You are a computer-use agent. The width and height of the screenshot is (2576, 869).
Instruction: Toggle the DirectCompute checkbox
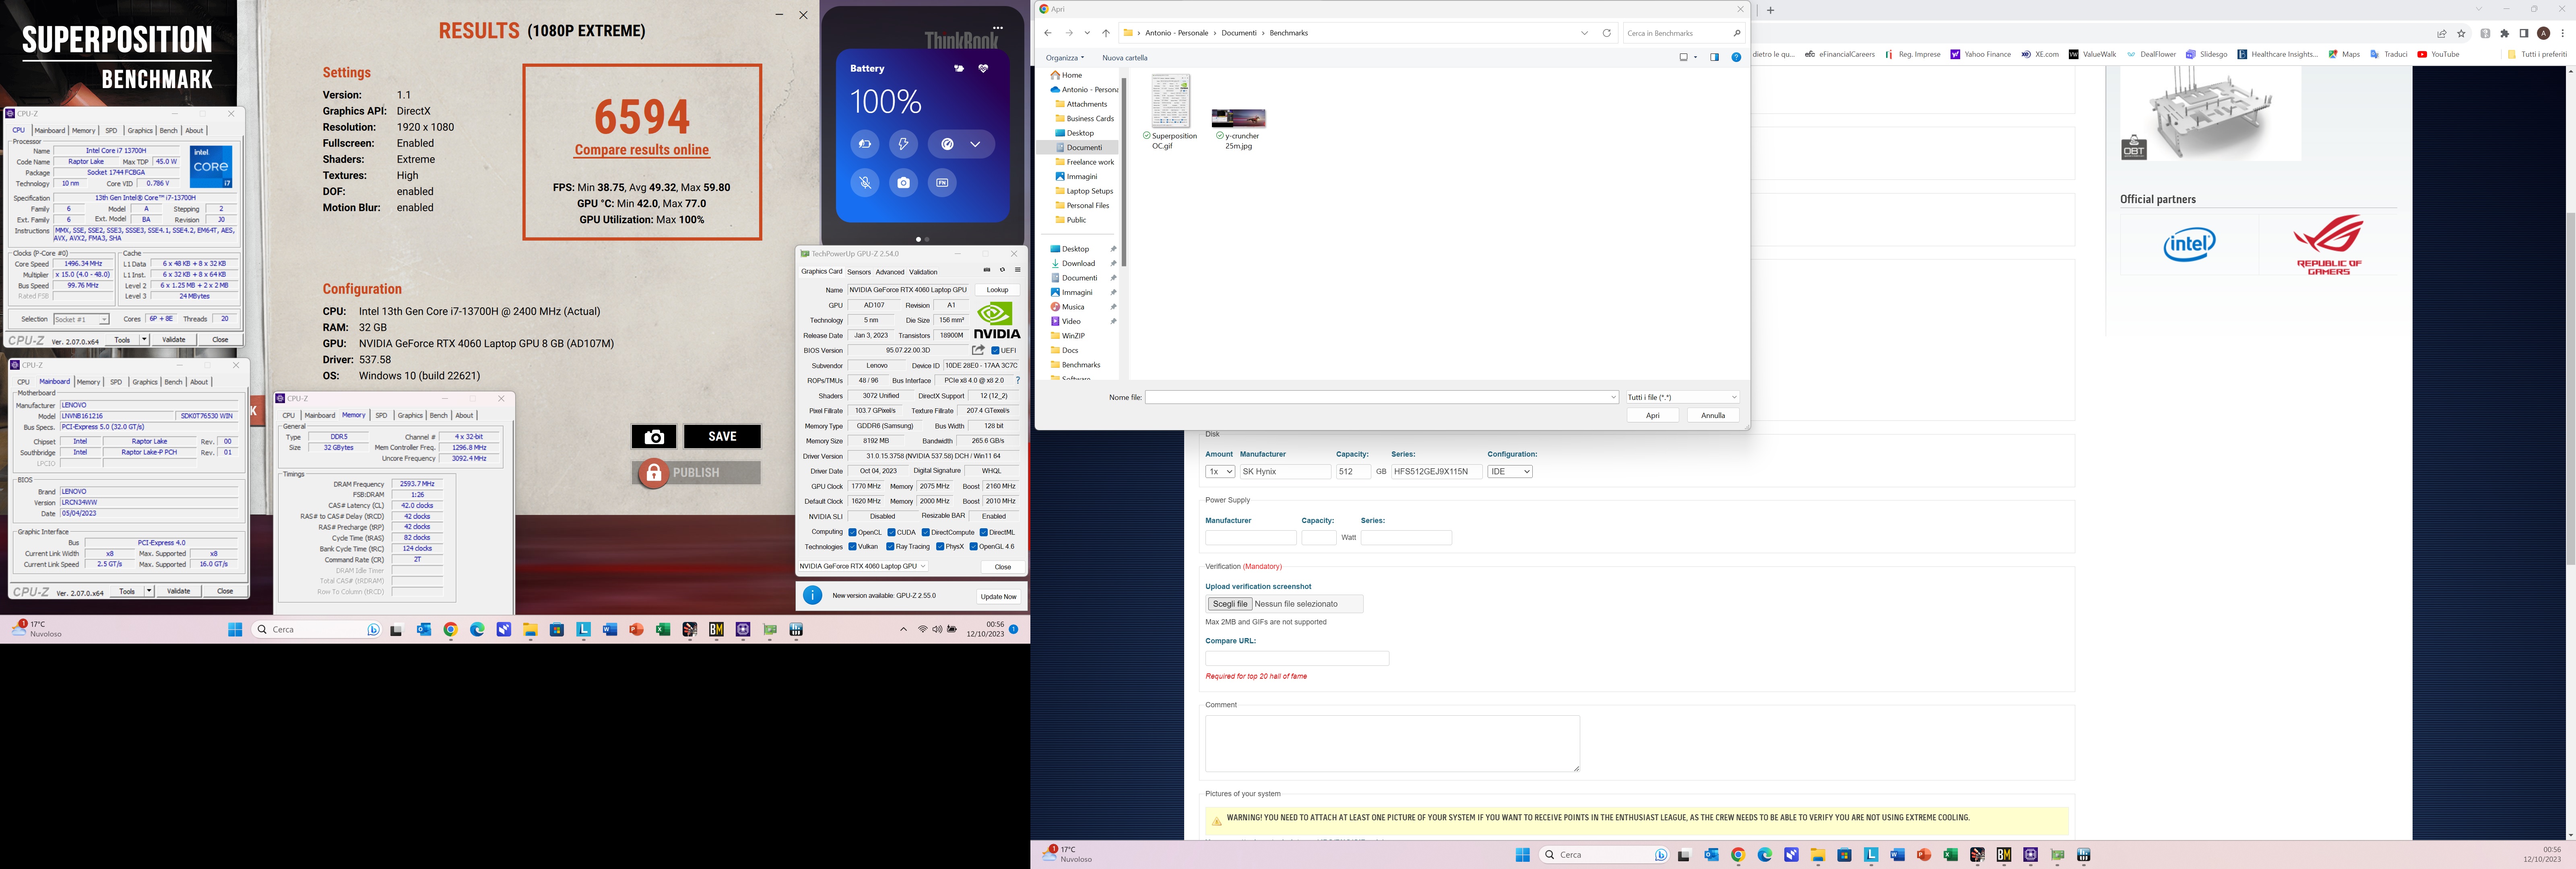click(x=926, y=532)
